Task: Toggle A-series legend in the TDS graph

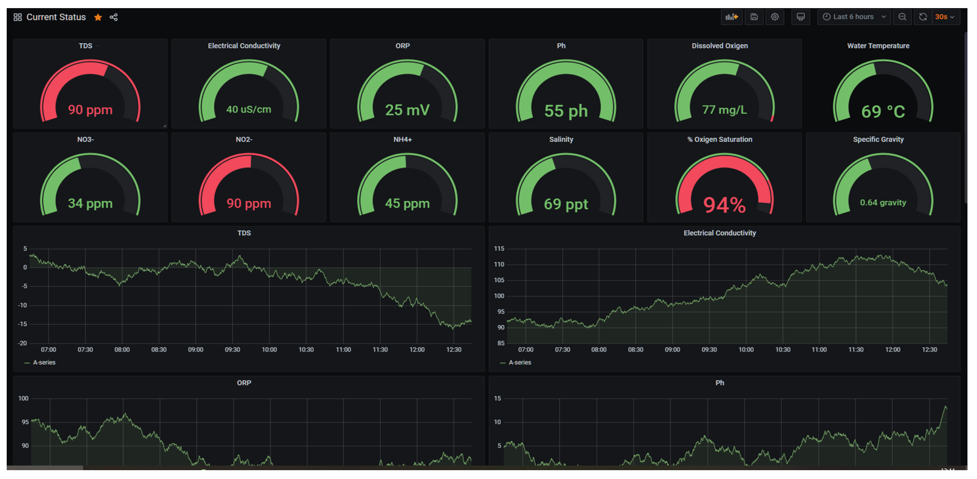Action: coord(44,363)
